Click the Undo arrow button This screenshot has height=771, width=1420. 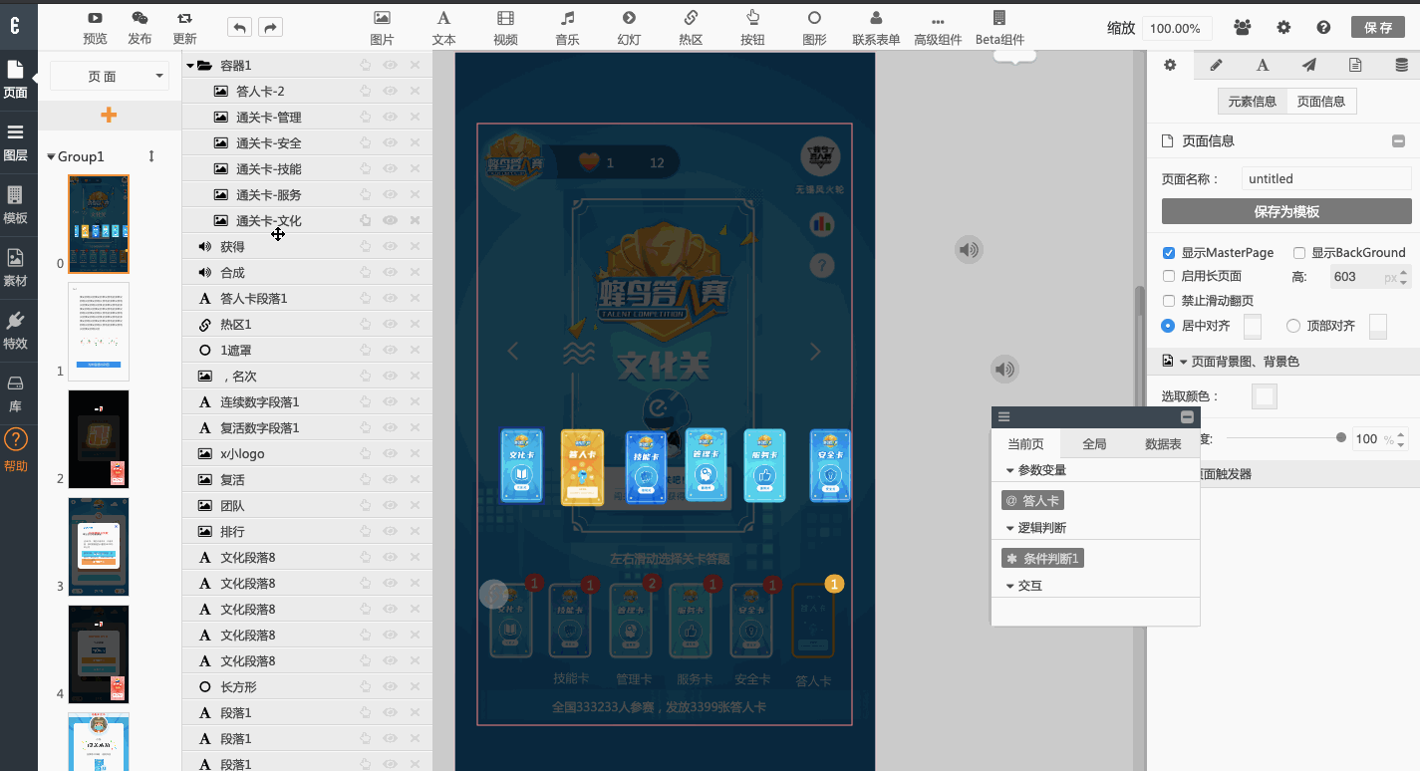click(x=239, y=28)
